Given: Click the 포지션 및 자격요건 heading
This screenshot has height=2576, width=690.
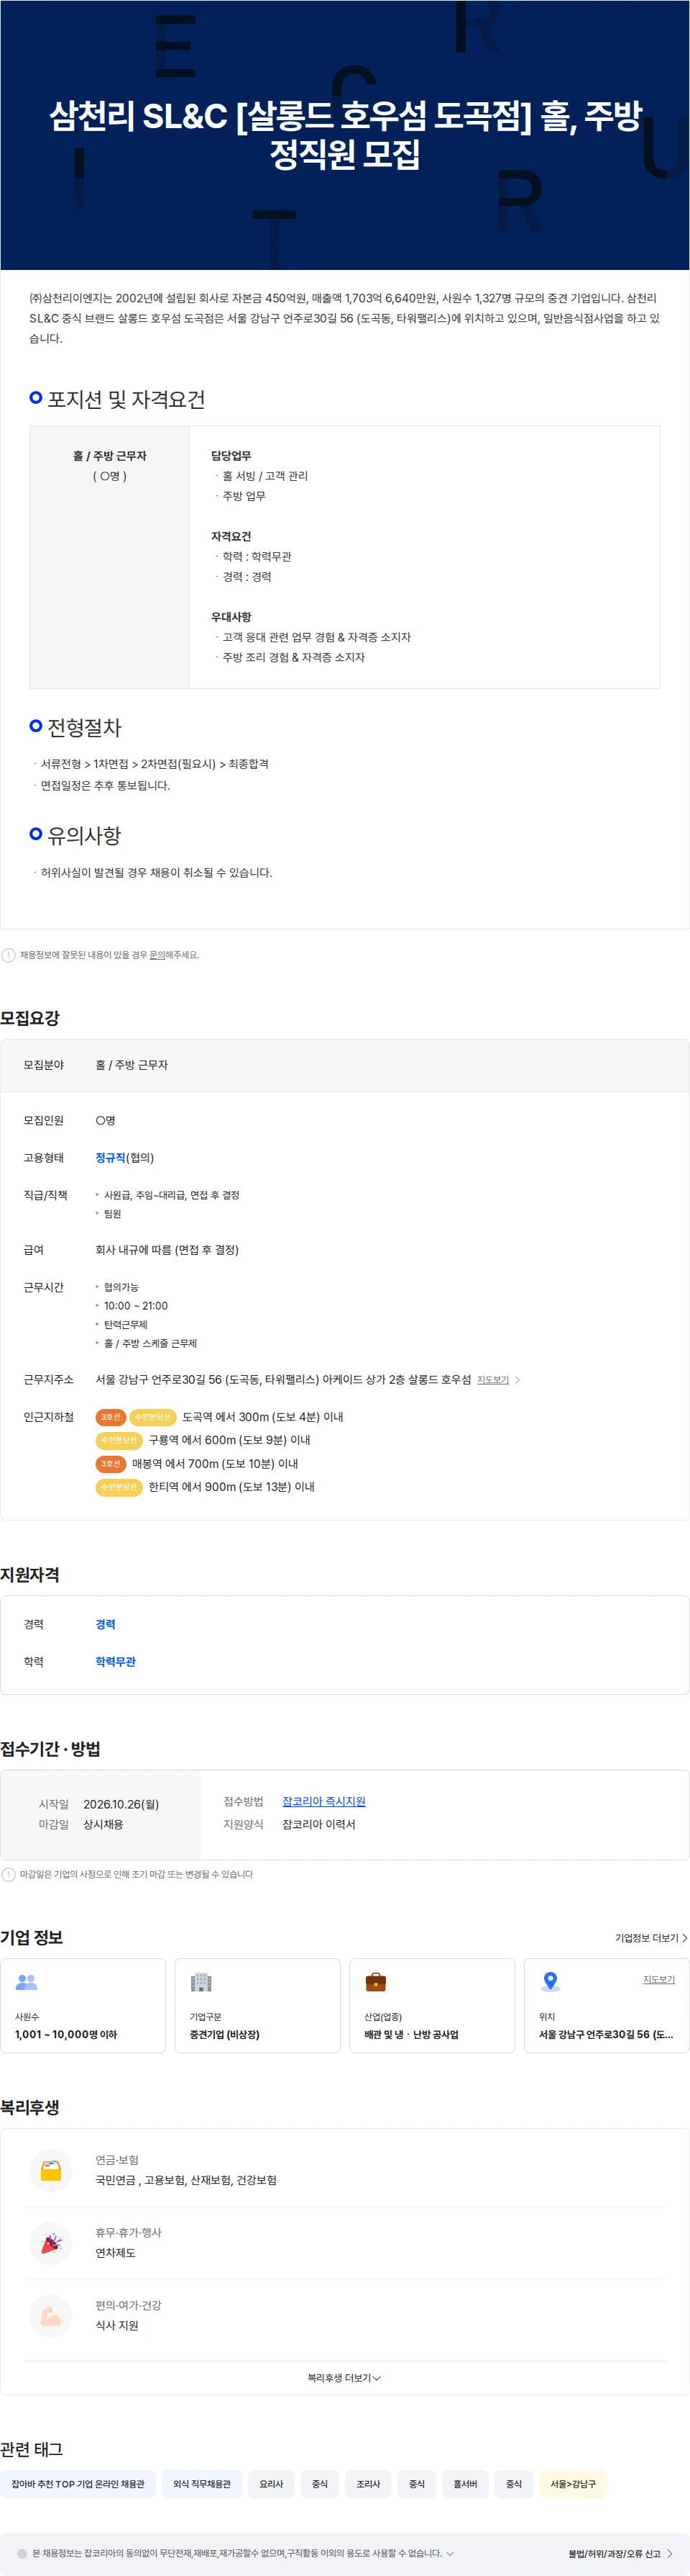Looking at the screenshot, I should [x=126, y=399].
